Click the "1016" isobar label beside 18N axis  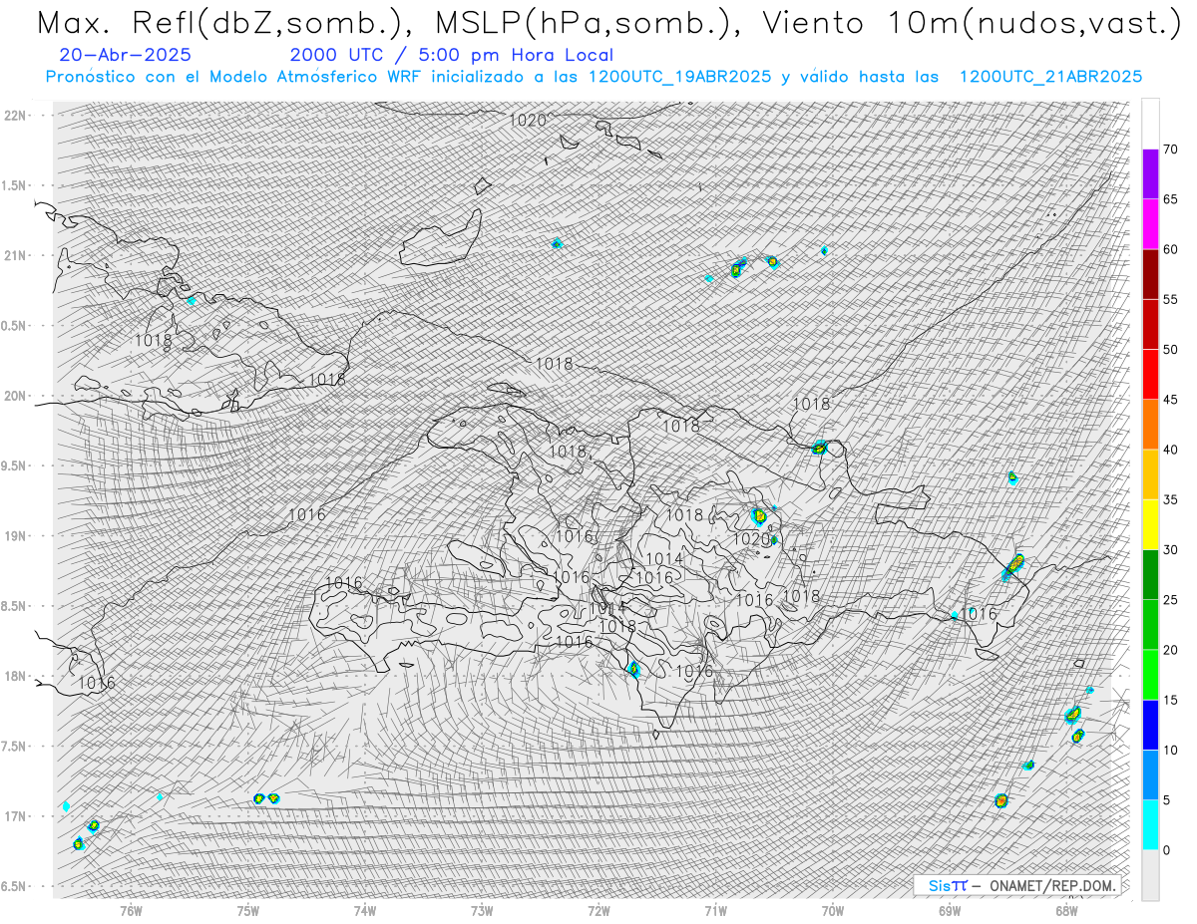point(97,683)
